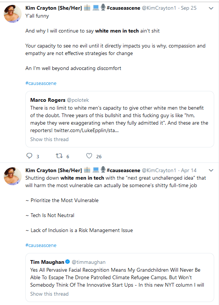
Task: Open the @KimCrayton1 handle on the Sep 25 tweet
Action: 159,8
